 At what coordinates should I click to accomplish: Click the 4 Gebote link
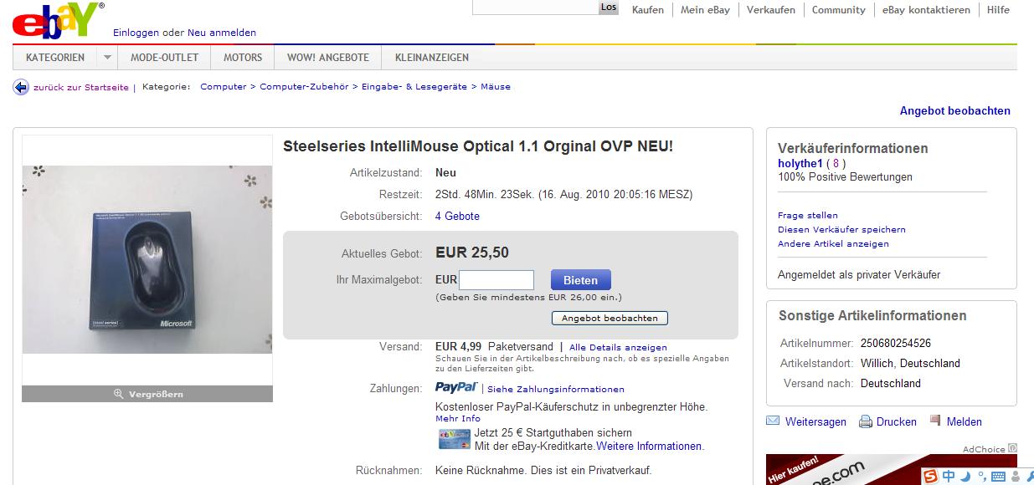coord(457,216)
